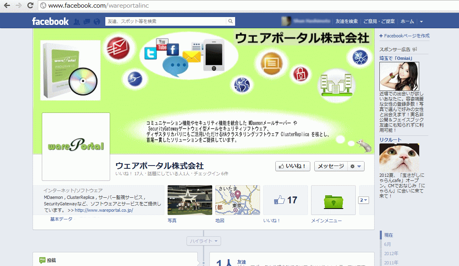Screen dimensions: 459x266
Task: Open the friend requests icon
Action: (x=77, y=22)
